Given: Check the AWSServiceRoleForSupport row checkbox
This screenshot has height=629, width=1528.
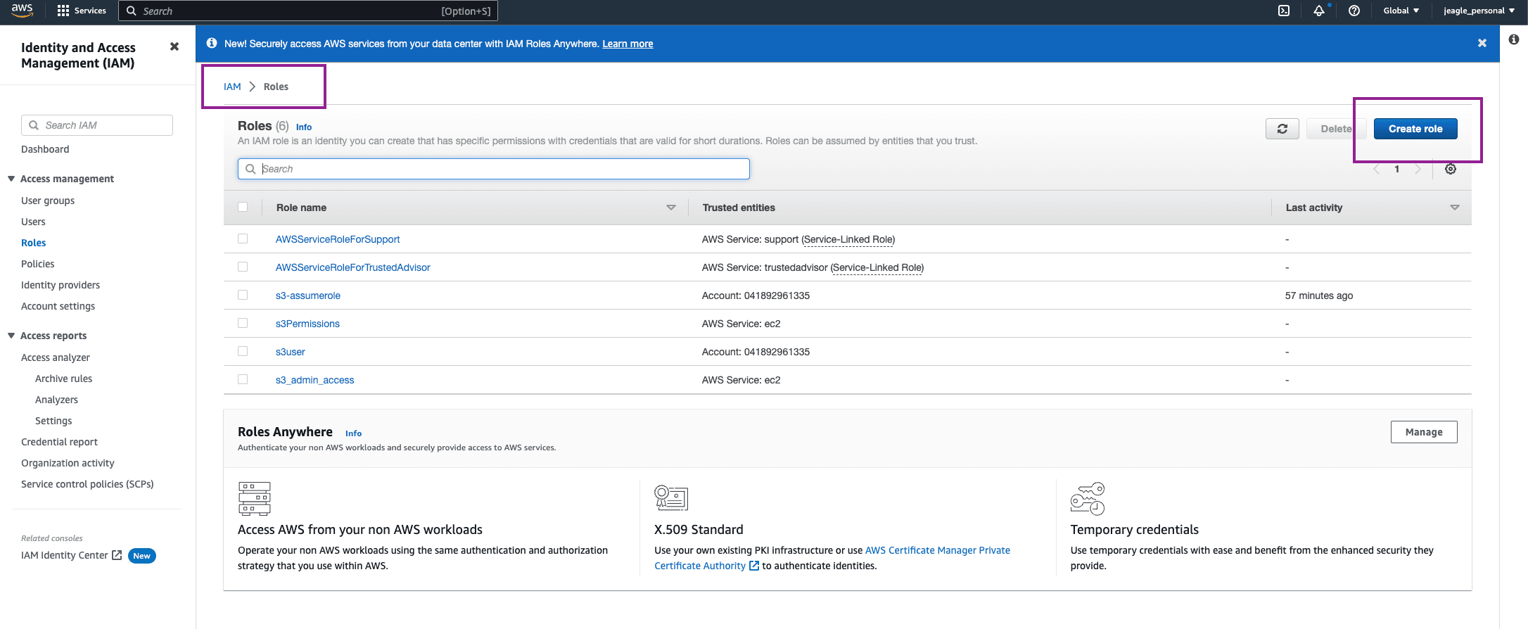Looking at the screenshot, I should [243, 239].
